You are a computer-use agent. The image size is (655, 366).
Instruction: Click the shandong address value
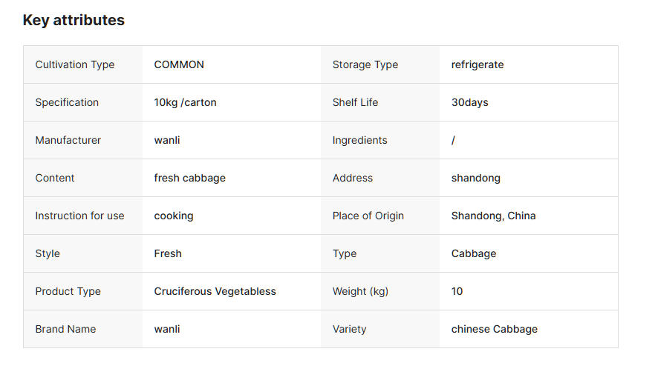(476, 178)
